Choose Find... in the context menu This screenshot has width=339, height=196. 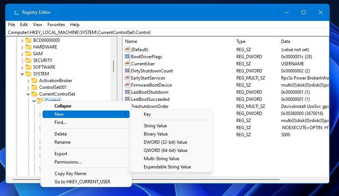(86, 122)
